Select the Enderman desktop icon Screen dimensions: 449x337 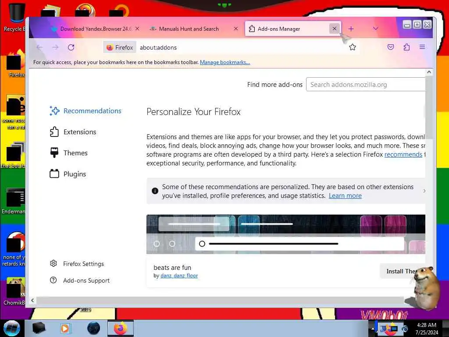[14, 201]
